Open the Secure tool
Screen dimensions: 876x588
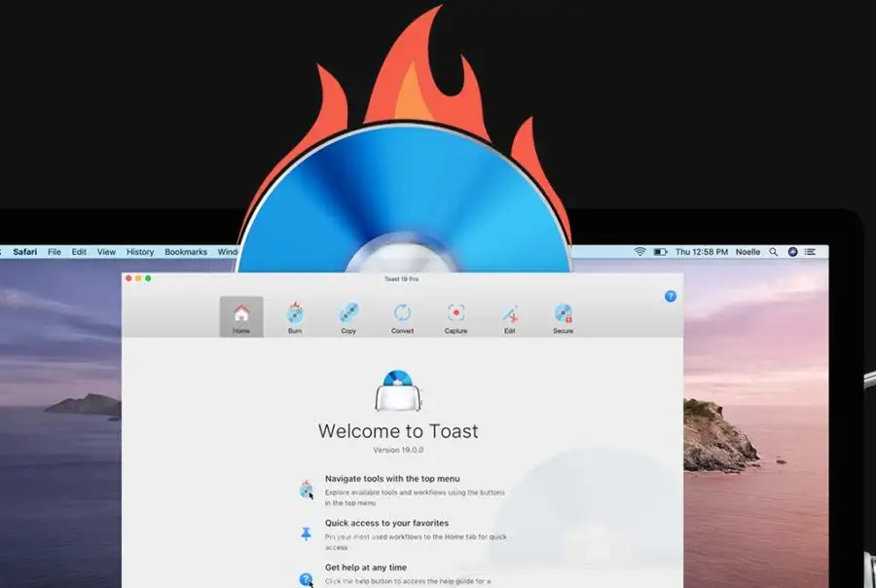point(563,316)
